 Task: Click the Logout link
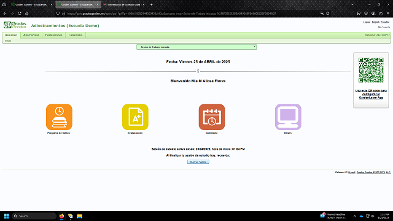(x=367, y=22)
